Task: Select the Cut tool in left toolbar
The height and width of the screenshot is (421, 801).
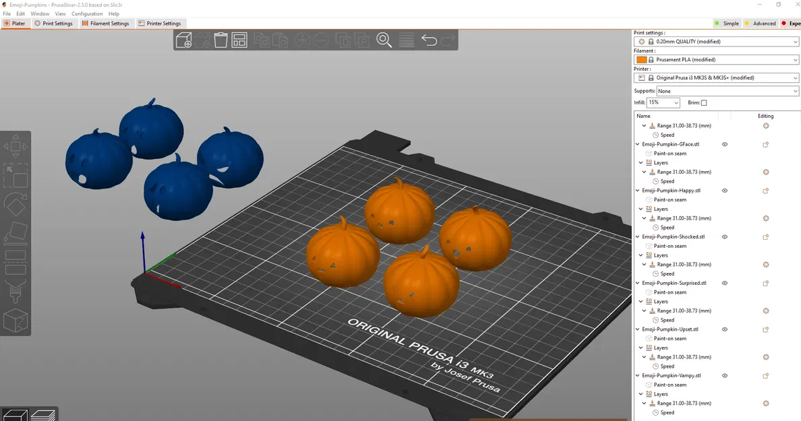Action: tap(16, 262)
